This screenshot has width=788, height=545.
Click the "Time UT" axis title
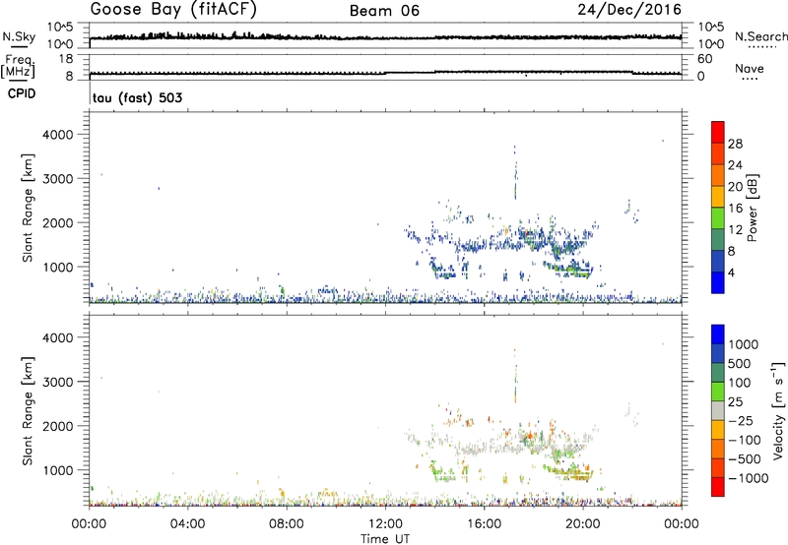(385, 538)
